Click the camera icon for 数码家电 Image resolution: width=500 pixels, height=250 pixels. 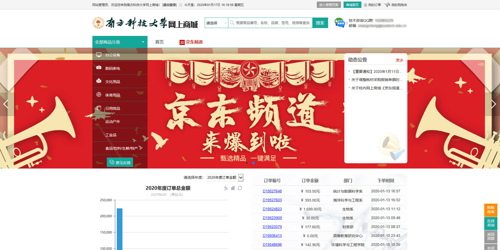coord(99,68)
